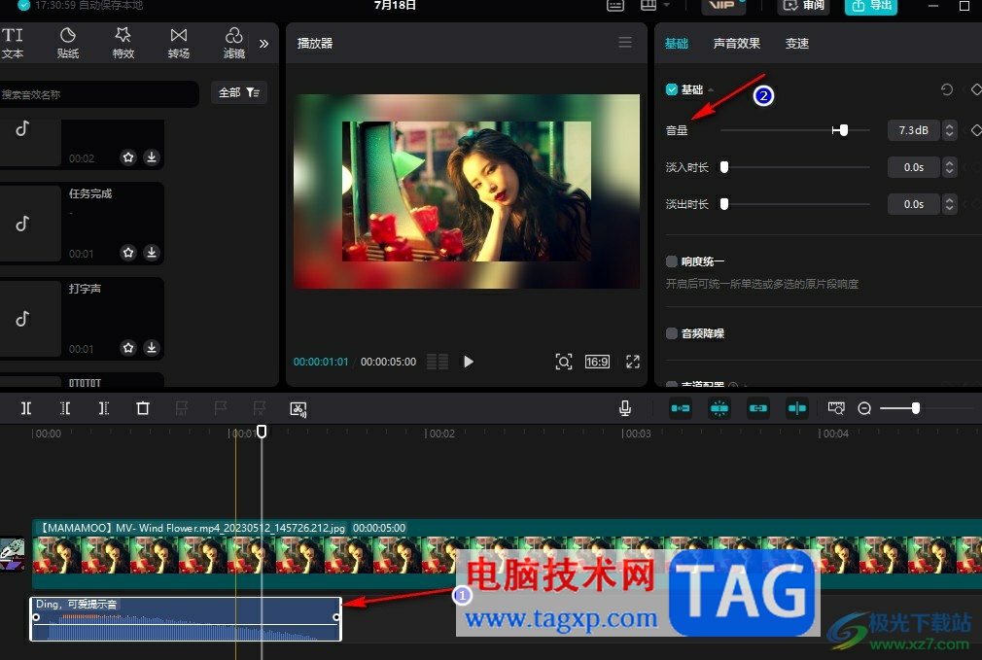Select the 任务完成 sound thumbnail
982x660 pixels.
[x=29, y=224]
